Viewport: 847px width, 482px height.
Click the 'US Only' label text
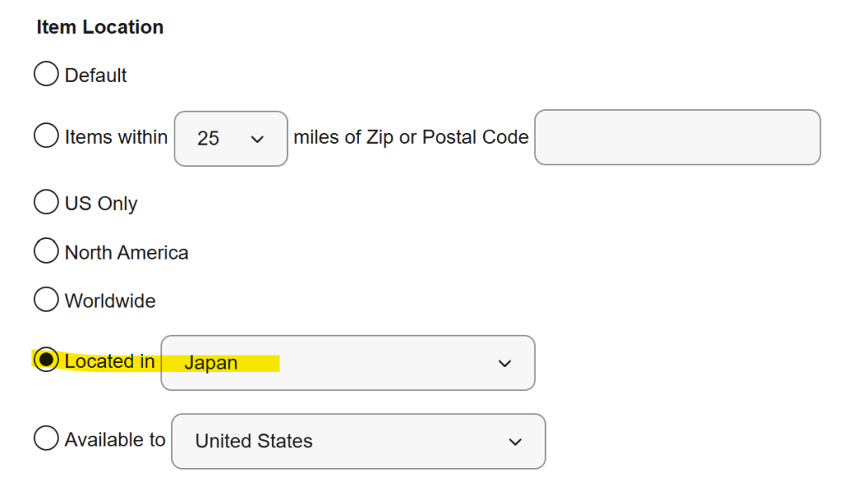[101, 203]
